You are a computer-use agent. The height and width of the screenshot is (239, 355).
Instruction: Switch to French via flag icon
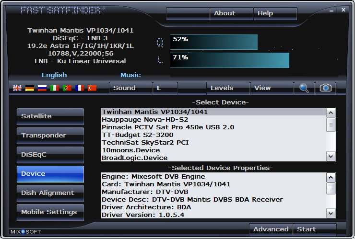point(80,88)
